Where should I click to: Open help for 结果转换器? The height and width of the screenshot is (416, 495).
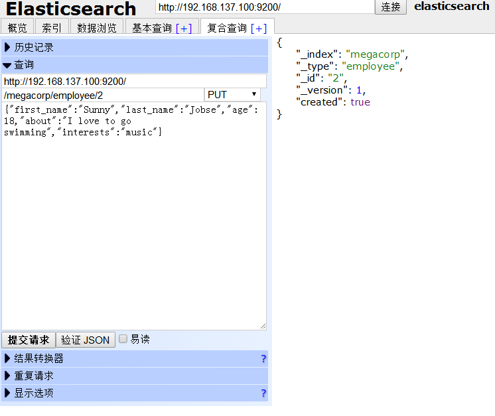coord(263,358)
